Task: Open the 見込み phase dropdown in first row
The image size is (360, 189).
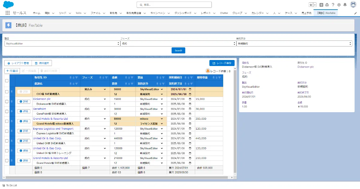Action: (x=95, y=89)
